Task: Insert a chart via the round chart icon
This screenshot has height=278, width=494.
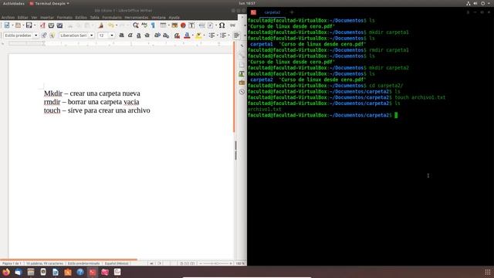Action: 183,25
